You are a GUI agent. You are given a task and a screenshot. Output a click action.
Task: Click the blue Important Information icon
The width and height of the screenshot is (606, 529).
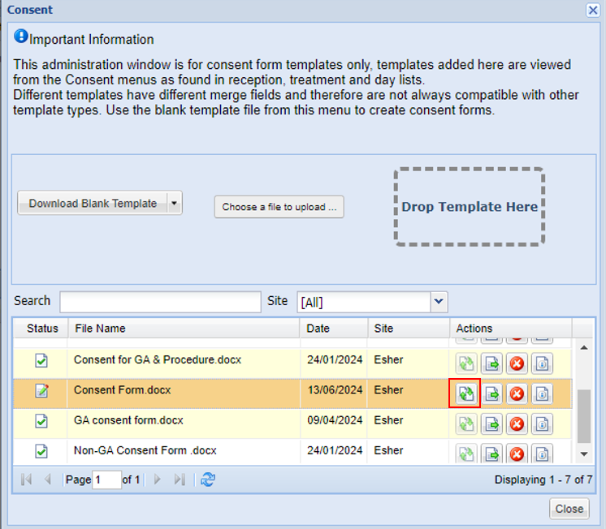pos(21,37)
